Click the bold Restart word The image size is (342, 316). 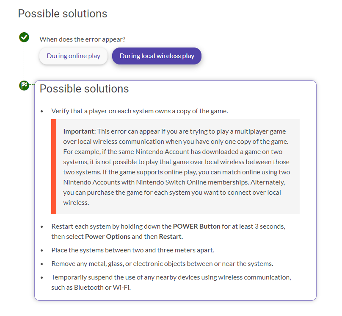pyautogui.click(x=170, y=237)
